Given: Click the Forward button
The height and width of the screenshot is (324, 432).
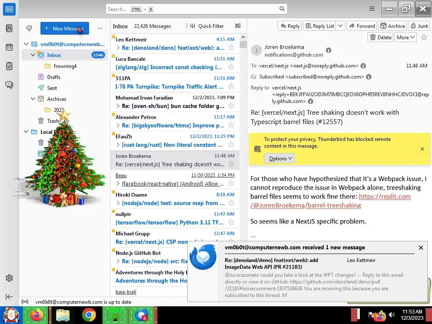Looking at the screenshot, I should pyautogui.click(x=362, y=26).
